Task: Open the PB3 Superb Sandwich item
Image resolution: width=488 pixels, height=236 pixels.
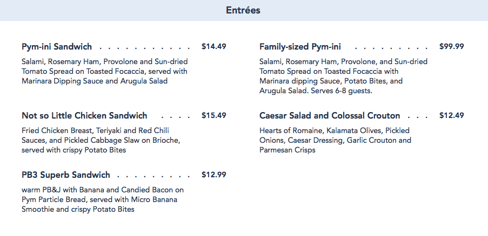Action: pyautogui.click(x=66, y=175)
